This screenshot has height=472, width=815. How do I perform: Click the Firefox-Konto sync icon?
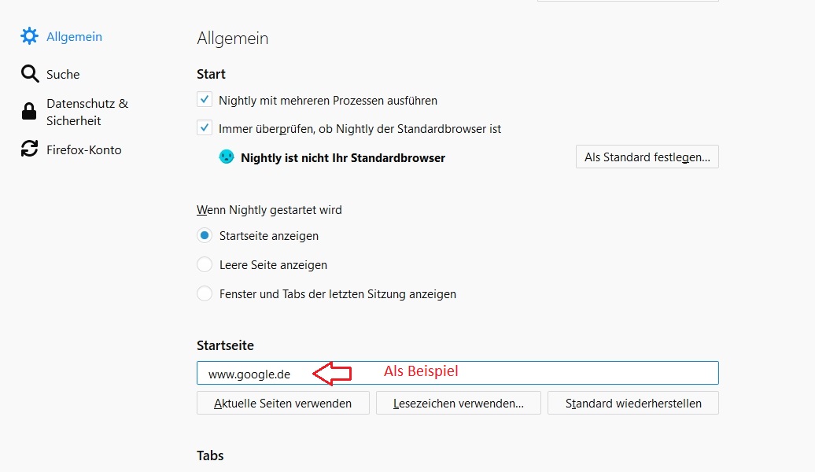tap(29, 149)
